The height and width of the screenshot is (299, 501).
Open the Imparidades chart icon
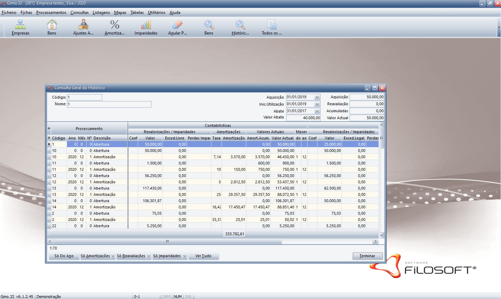tap(146, 25)
